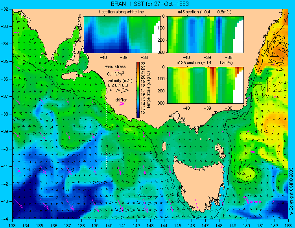This screenshot has height=228, width=295.
Task: Click the 23 value on temperature color bar
Action: pyautogui.click(x=143, y=64)
